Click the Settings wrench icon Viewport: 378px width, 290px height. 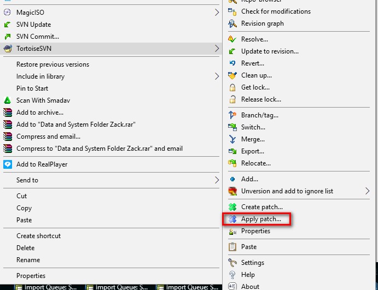coord(232,263)
